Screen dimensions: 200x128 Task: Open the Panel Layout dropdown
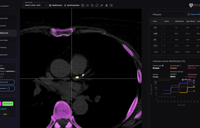[x=36, y=5]
